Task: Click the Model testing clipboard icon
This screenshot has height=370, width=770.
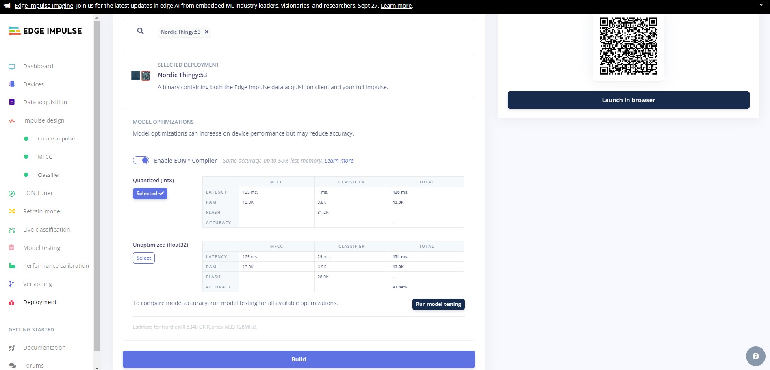Action: (12, 247)
